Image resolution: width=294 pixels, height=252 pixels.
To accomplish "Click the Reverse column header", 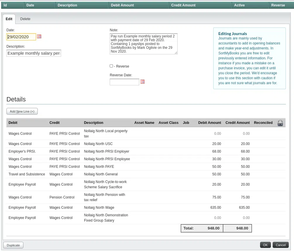I will tap(281, 5).
